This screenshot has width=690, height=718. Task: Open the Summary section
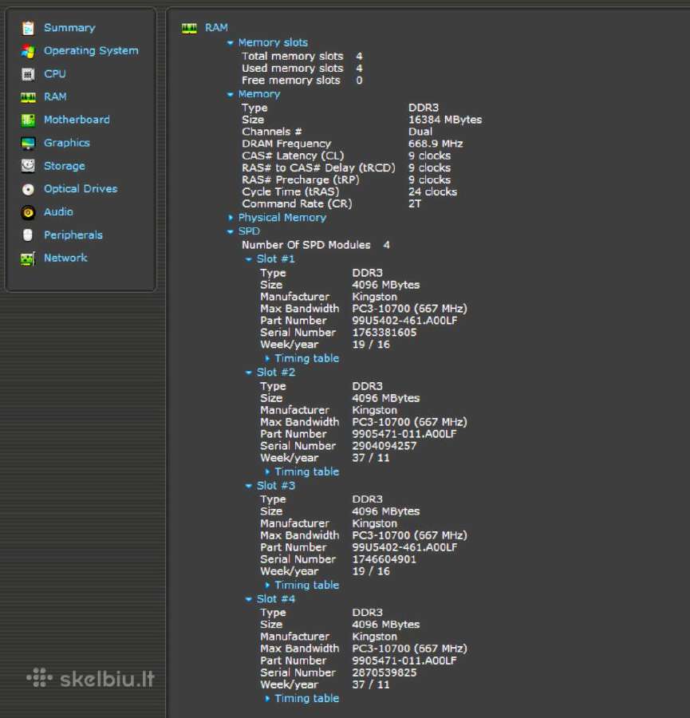[x=69, y=28]
